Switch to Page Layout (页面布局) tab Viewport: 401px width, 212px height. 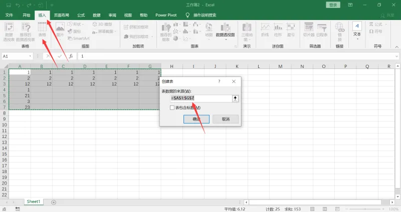[62, 15]
